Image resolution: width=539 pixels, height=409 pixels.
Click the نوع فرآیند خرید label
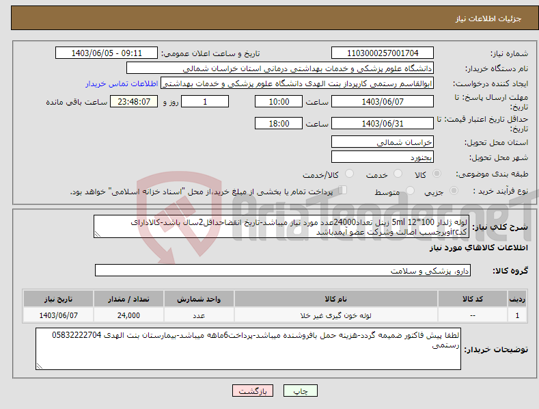(x=501, y=191)
